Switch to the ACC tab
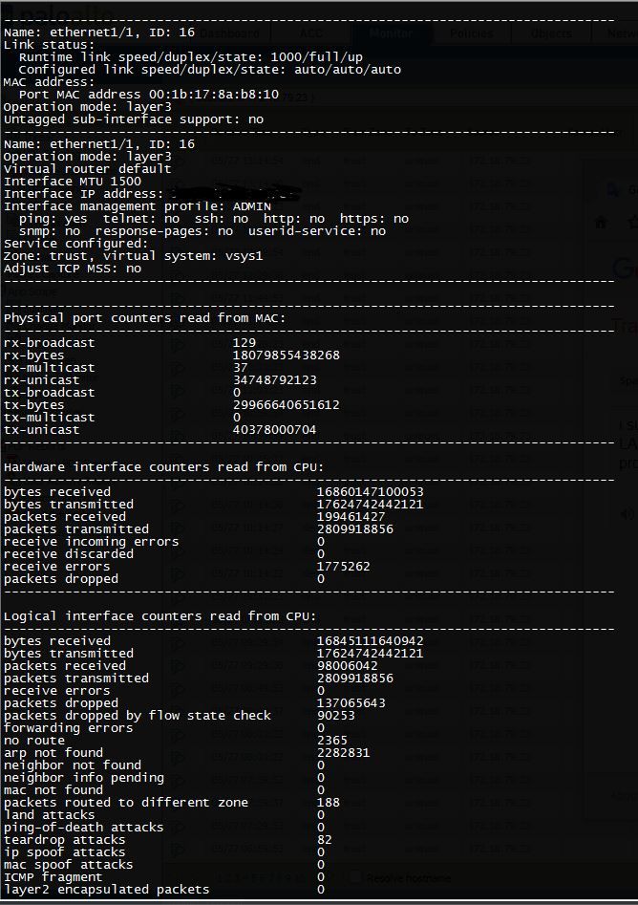 coord(311,33)
